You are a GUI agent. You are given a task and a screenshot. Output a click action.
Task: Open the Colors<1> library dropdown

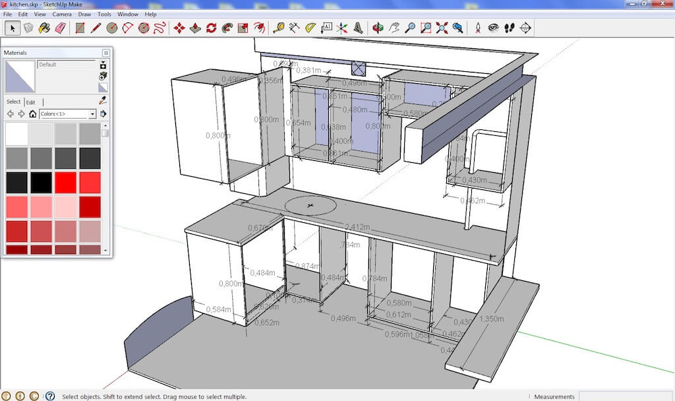pos(92,114)
